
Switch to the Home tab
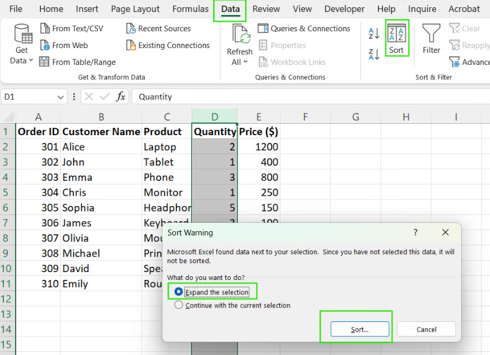(x=51, y=9)
